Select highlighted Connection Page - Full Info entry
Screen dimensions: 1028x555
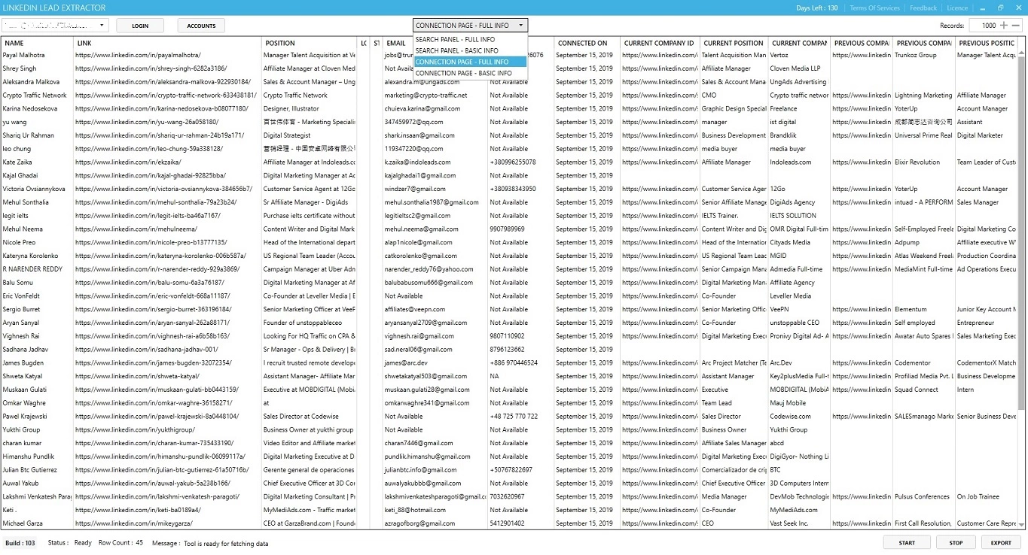click(462, 62)
